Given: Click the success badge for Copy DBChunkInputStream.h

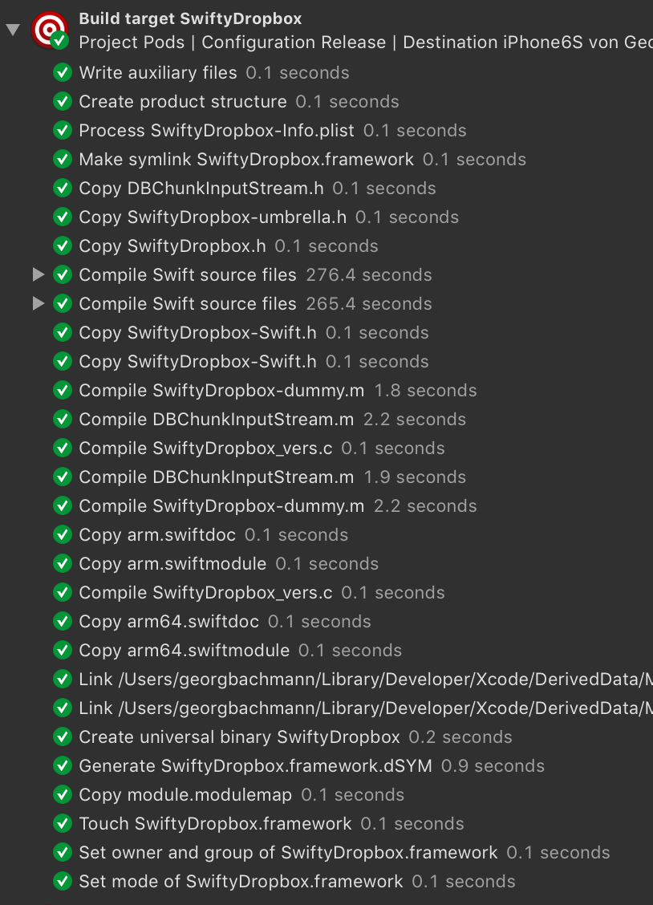Looking at the screenshot, I should (63, 188).
